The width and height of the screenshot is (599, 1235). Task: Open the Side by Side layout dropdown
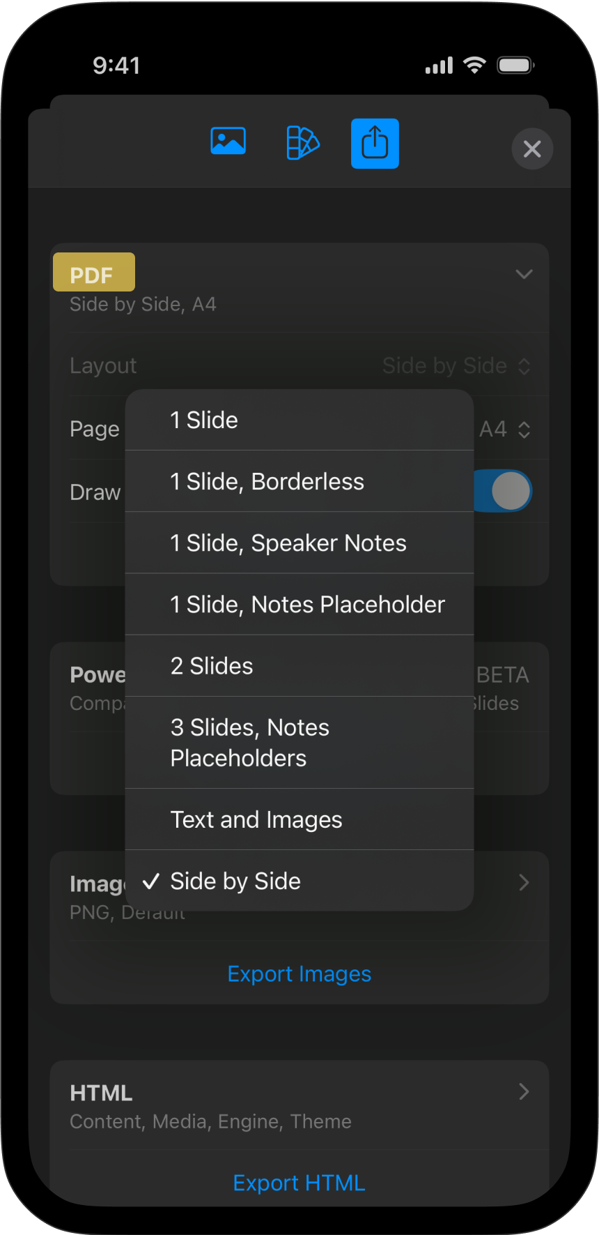[456, 366]
